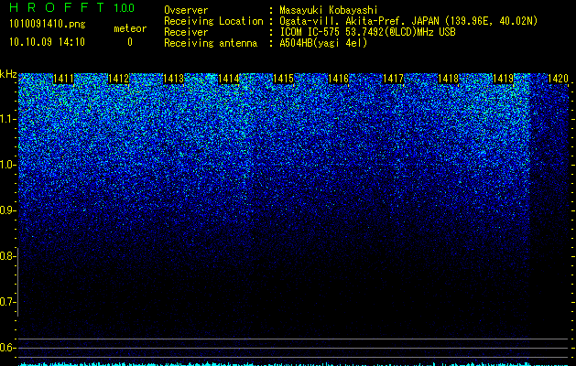Click the Ogata-vill. Akita-Pref. JAPAN location text

408,21
